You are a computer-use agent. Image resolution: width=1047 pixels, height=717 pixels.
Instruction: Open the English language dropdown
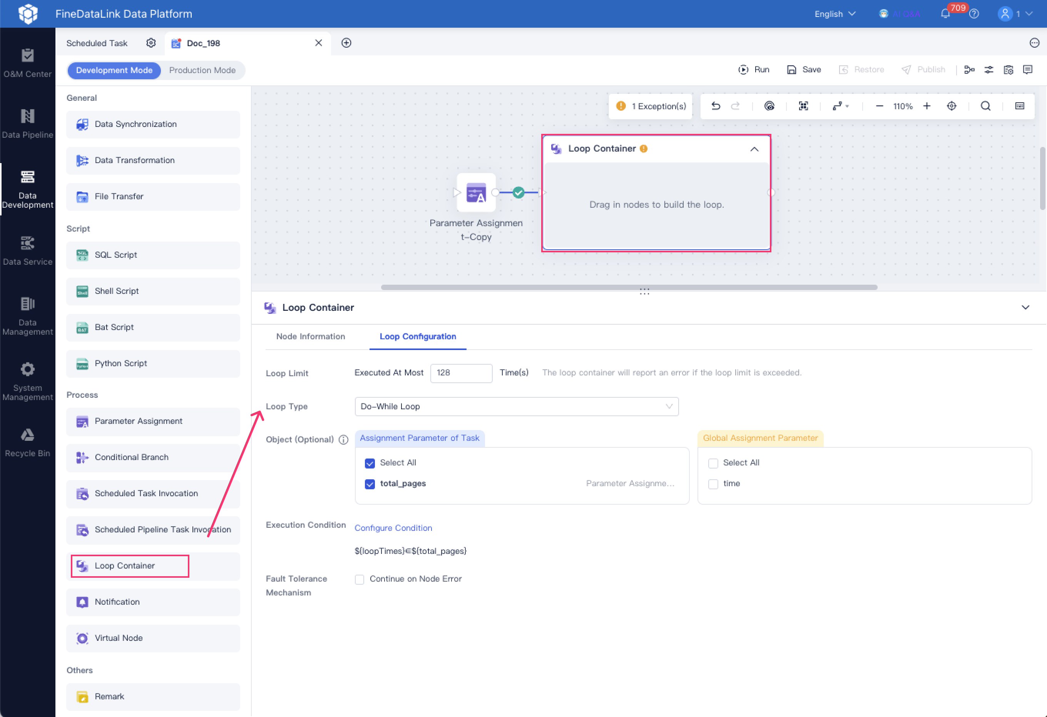pyautogui.click(x=835, y=14)
